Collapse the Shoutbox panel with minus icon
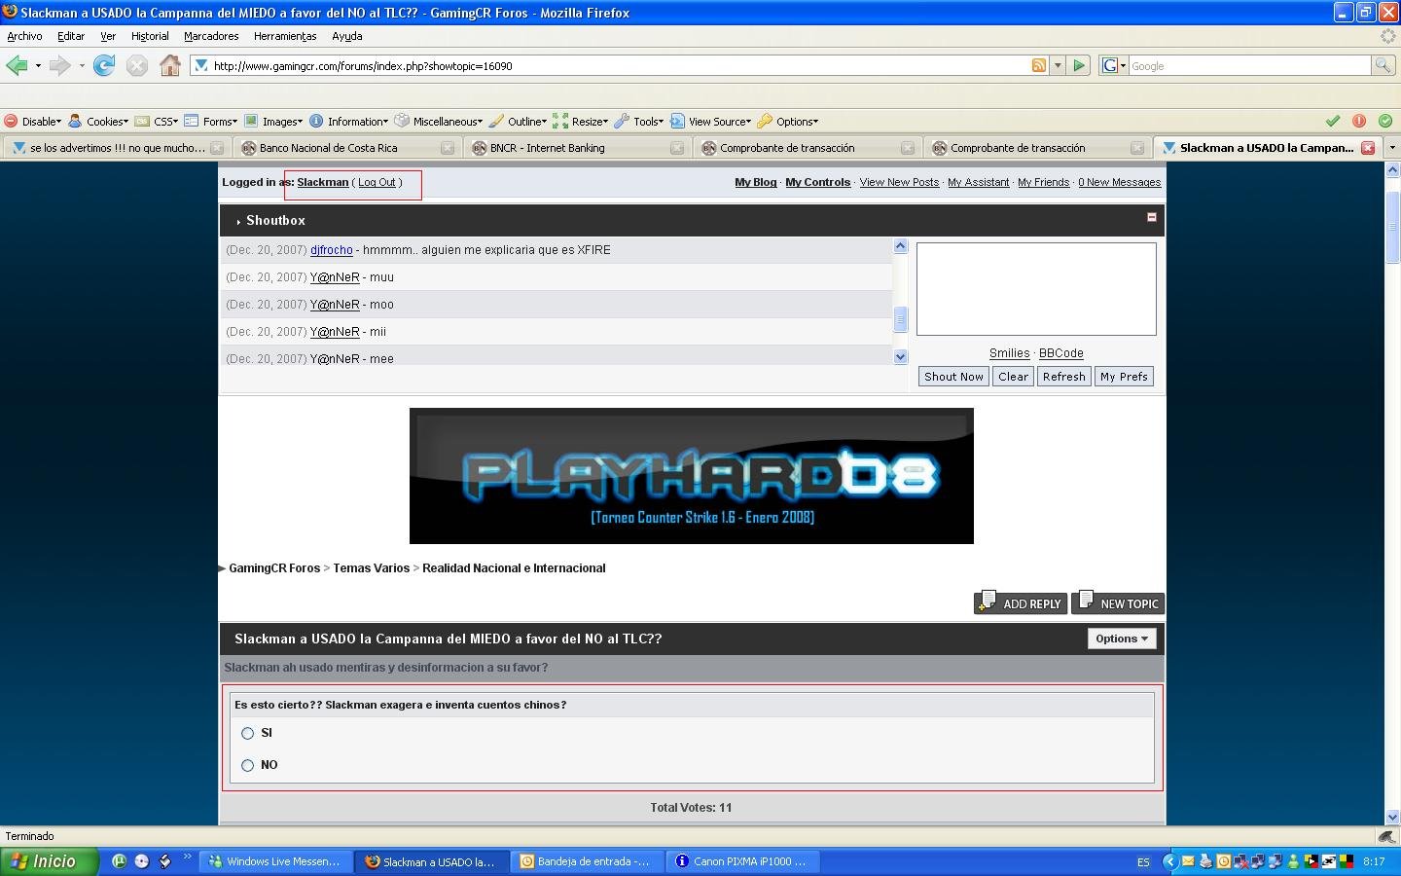The image size is (1401, 876). tap(1152, 217)
